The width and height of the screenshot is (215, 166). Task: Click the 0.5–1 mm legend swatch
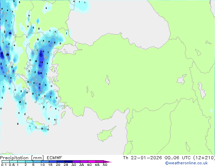tap(14, 162)
